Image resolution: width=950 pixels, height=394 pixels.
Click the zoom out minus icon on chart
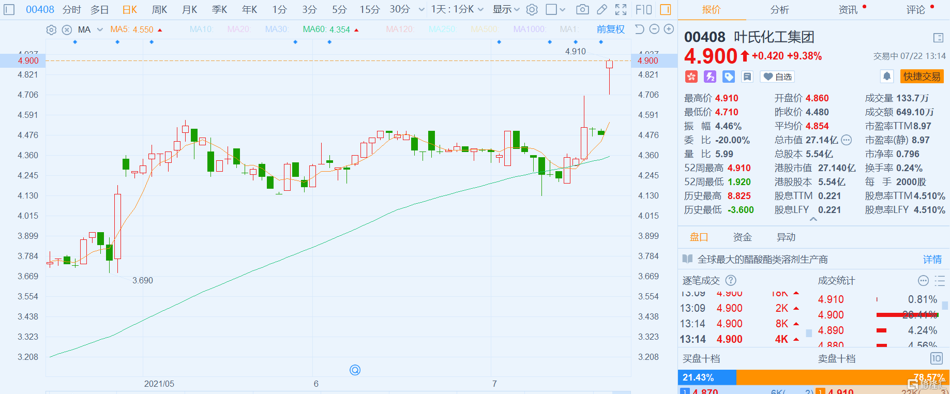[x=654, y=29]
